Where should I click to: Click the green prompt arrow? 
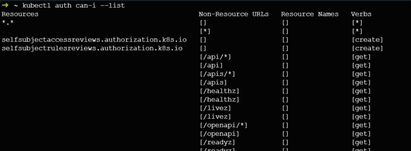click(x=5, y=5)
